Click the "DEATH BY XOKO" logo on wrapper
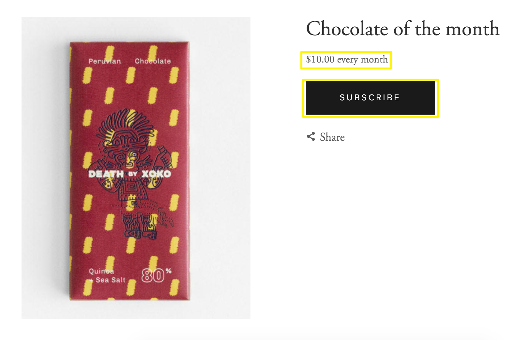The image size is (529, 340). point(129,174)
